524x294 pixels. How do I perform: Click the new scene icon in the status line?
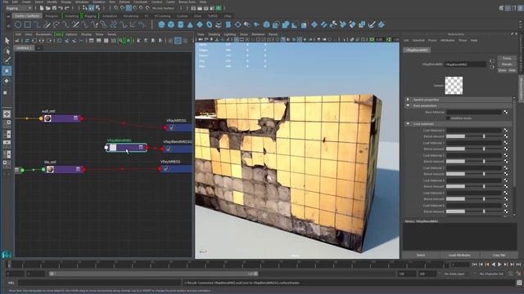(42, 8)
